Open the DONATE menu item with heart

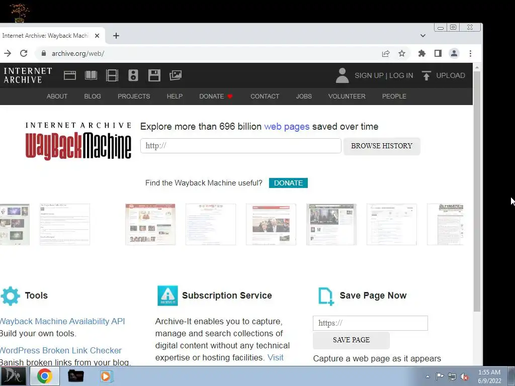(x=216, y=96)
